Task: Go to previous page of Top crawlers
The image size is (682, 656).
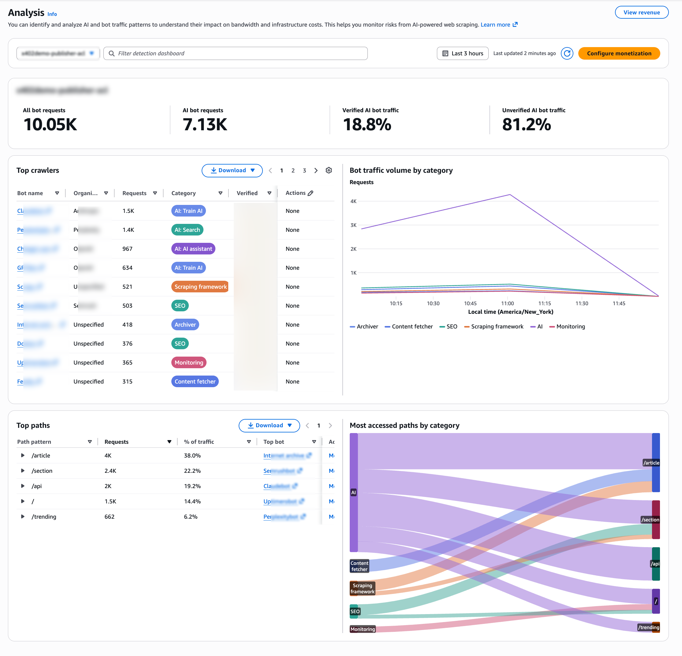Action: 270,170
